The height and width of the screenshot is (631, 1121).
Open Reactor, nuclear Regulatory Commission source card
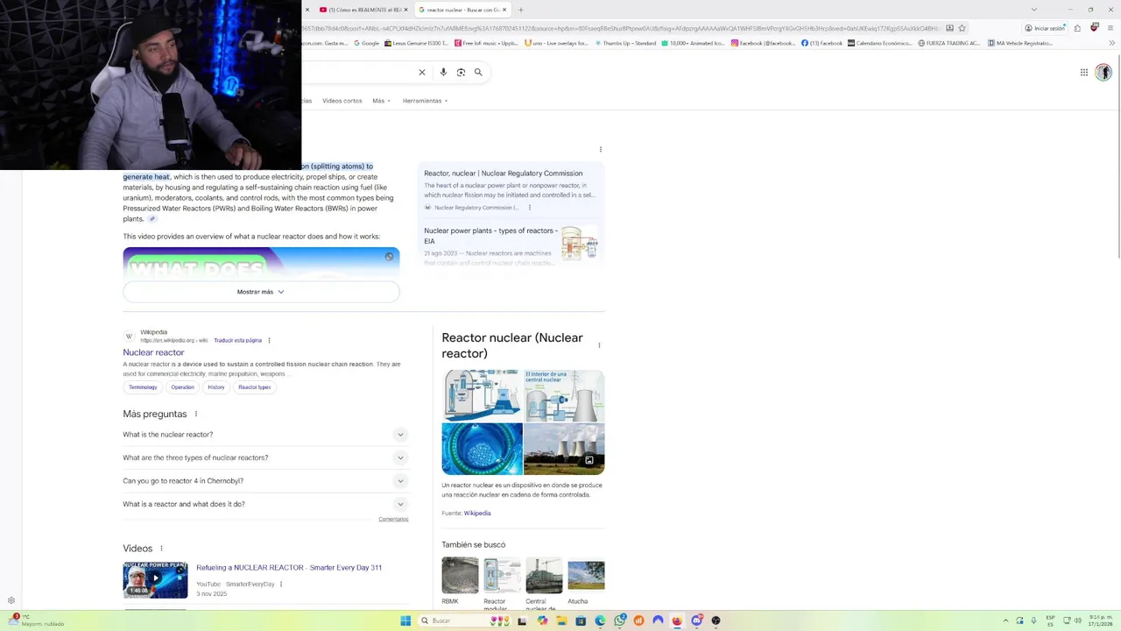click(x=511, y=189)
